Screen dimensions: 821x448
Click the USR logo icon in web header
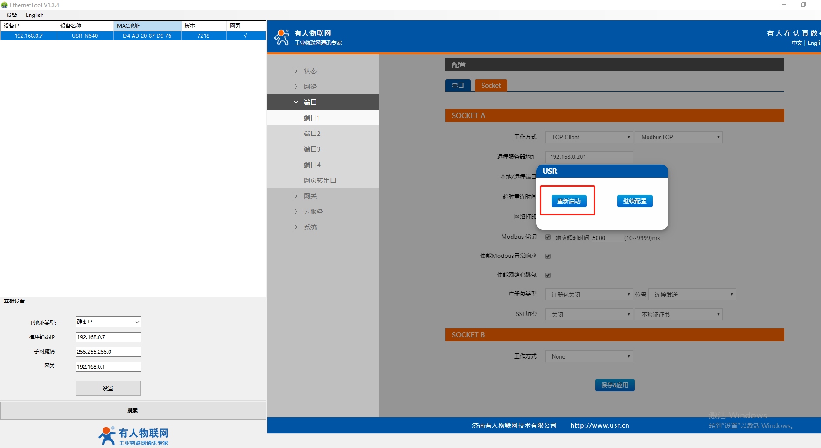point(282,37)
